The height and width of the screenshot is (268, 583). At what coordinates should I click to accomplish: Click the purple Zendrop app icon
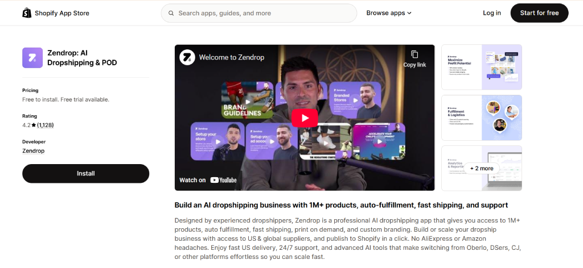point(32,58)
